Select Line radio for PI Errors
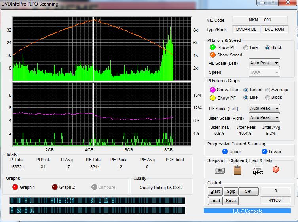The image size is (298, 222). pyautogui.click(x=246, y=47)
